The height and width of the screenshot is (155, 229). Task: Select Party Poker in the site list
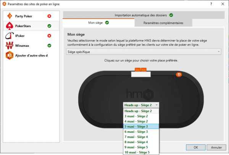[x=31, y=16]
